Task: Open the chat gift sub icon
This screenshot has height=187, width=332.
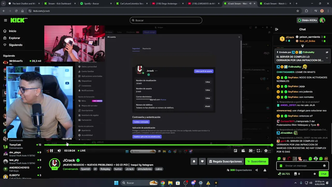Action: 281,166
